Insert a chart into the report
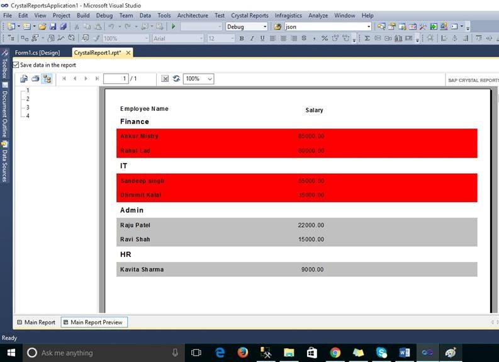The width and height of the screenshot is (499, 362). pyautogui.click(x=398, y=38)
